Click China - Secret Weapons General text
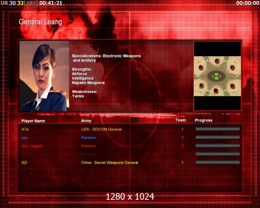Image resolution: width=260 pixels, height=208 pixels. click(110, 163)
